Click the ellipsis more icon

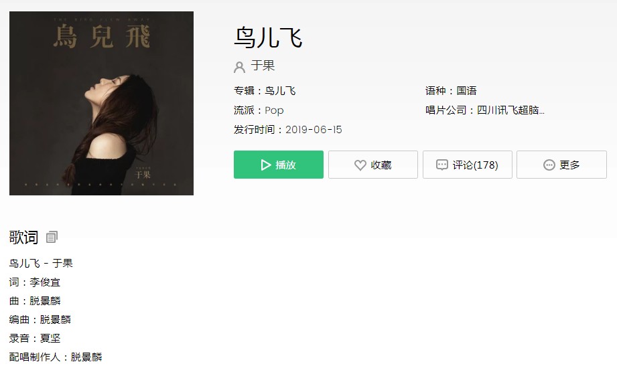[549, 165]
